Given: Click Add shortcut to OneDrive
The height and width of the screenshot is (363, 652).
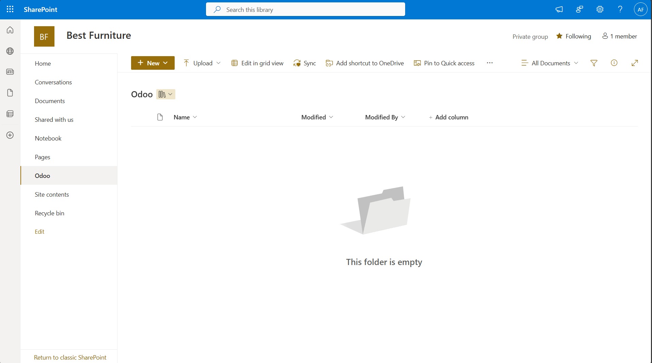Looking at the screenshot, I should [x=365, y=63].
